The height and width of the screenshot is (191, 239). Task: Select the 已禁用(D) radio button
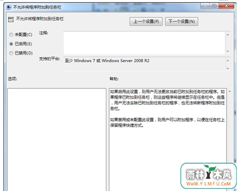pos(11,53)
